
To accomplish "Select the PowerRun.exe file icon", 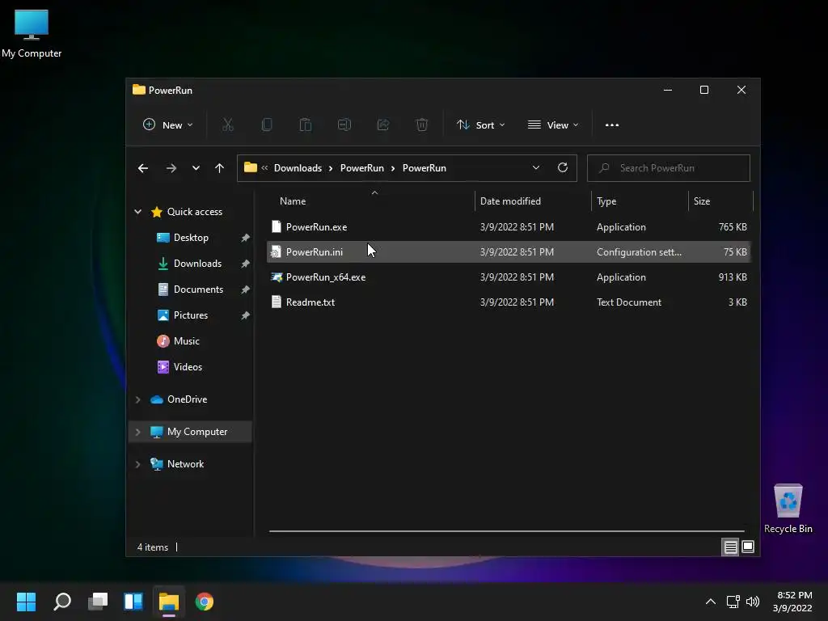I will pos(277,226).
